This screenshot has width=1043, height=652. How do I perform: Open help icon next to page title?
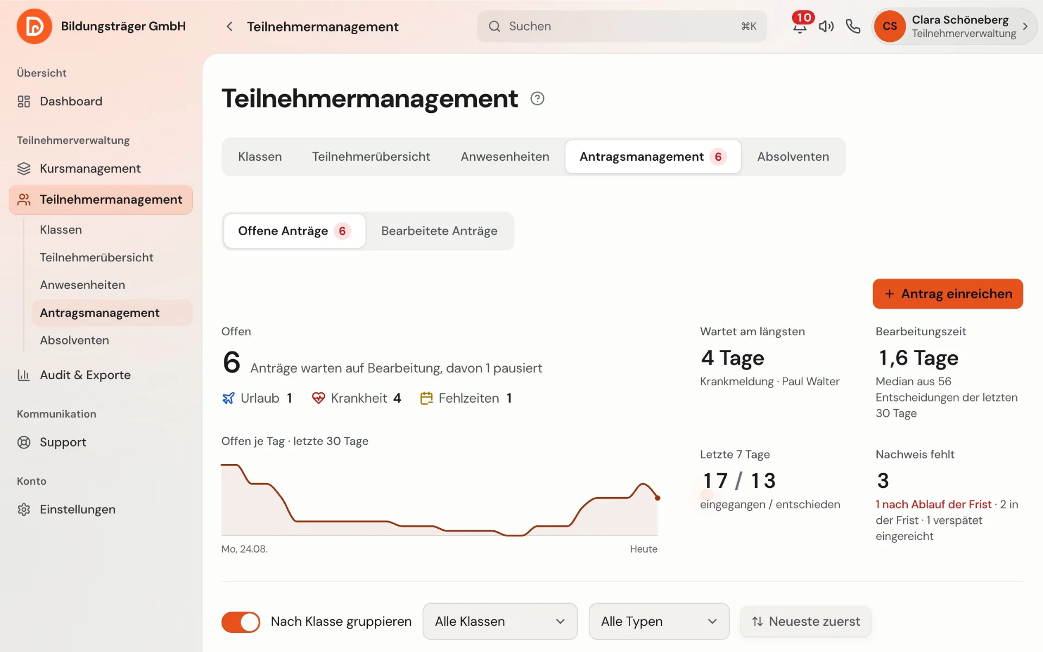[537, 98]
